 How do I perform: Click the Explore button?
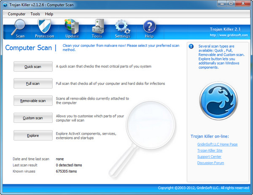click(x=33, y=135)
